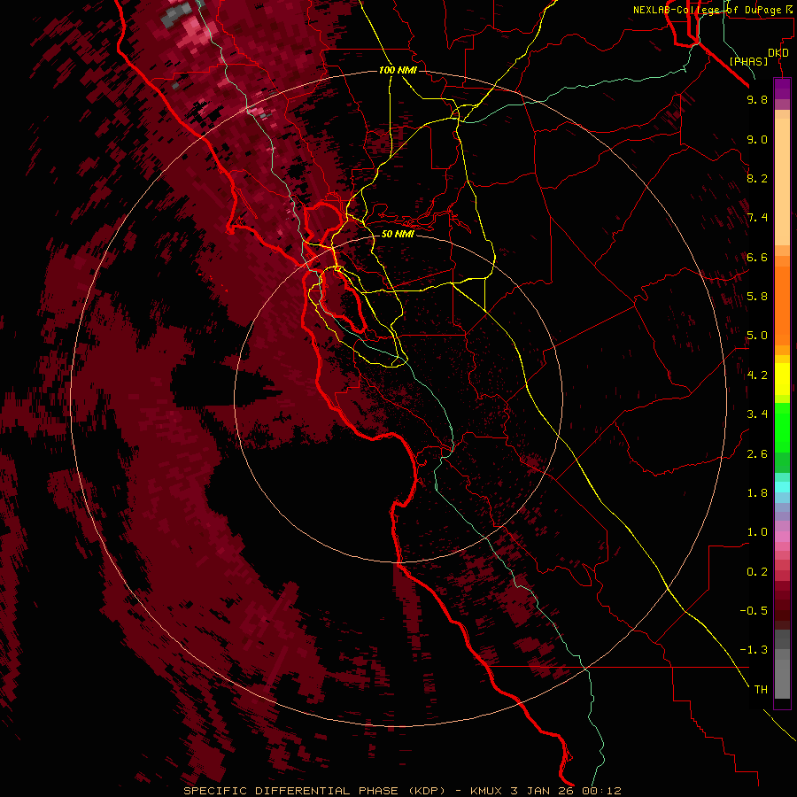The height and width of the screenshot is (797, 797).
Task: Click the 3 JAN 26 date in caption
Action: (544, 791)
